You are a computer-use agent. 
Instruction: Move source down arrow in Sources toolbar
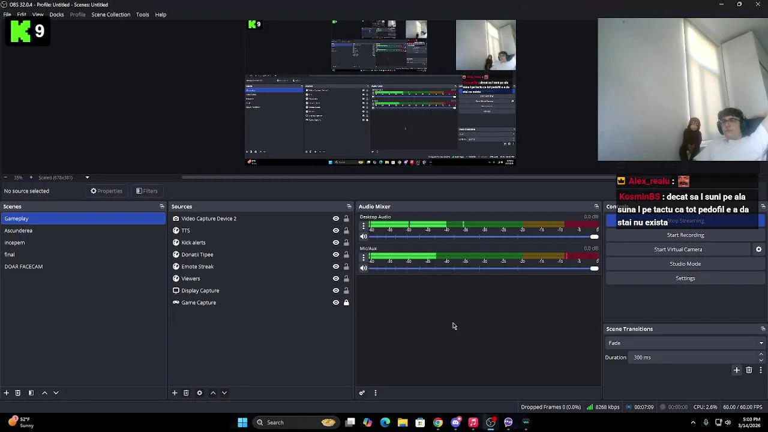pos(224,393)
